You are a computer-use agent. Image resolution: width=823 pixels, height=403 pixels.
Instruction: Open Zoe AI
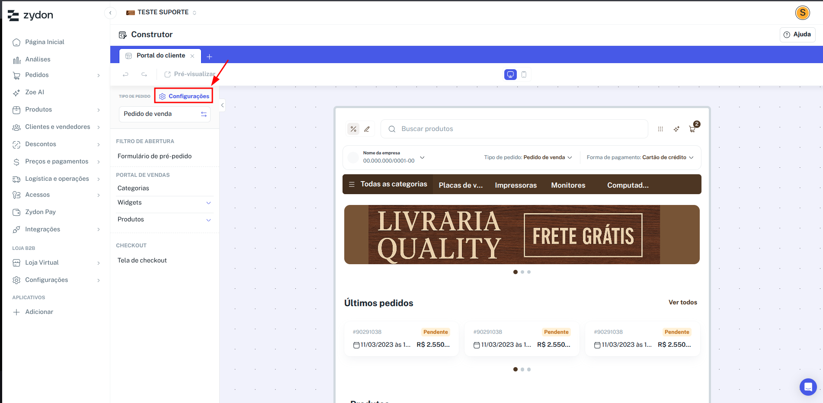[x=35, y=92]
